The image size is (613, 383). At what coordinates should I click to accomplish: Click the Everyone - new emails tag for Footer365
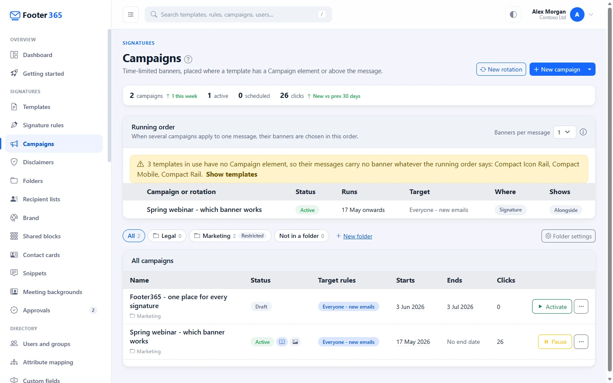(348, 307)
